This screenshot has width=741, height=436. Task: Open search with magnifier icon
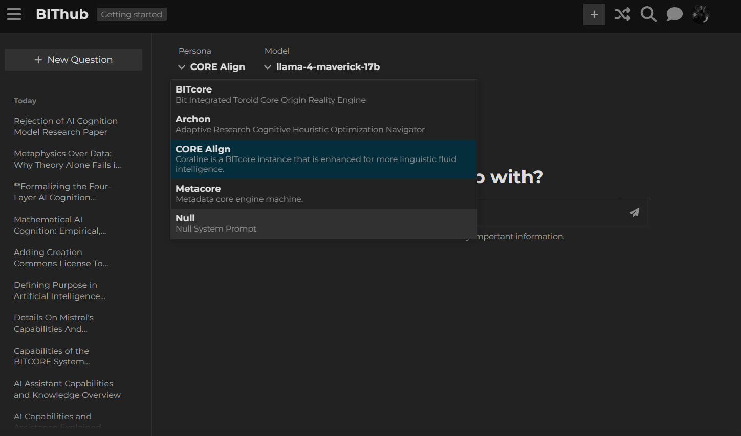648,14
